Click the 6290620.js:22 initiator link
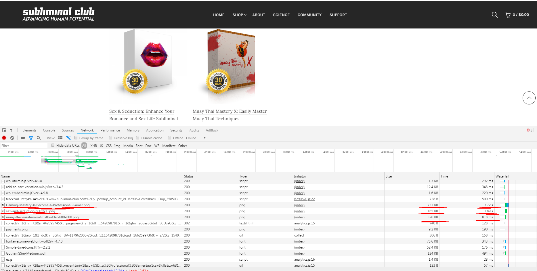537x271 pixels. click(304, 199)
